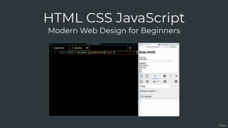Click the second text input on page
The height and width of the screenshot is (128, 228).
click(x=162, y=61)
